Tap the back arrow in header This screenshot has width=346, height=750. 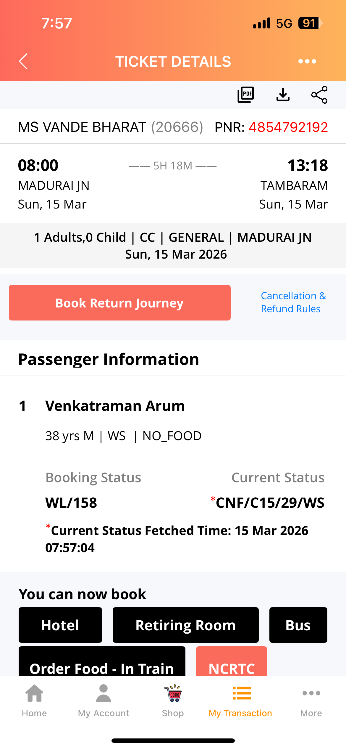pyautogui.click(x=23, y=61)
